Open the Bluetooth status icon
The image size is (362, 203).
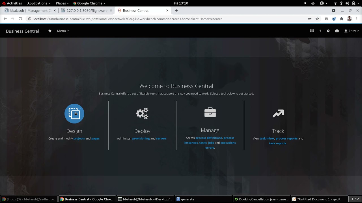click(x=341, y=3)
